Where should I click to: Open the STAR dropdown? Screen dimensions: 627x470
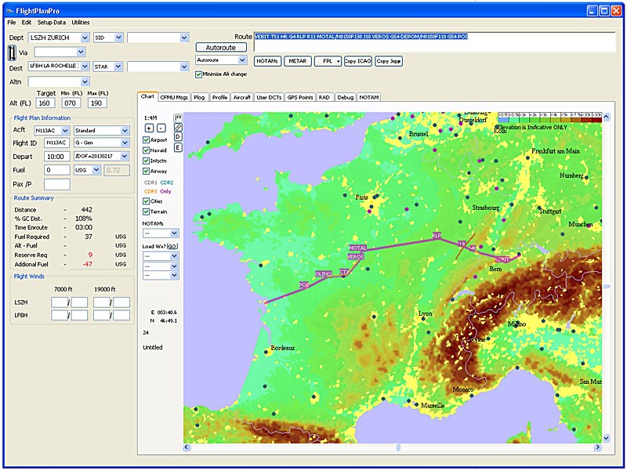coord(118,67)
